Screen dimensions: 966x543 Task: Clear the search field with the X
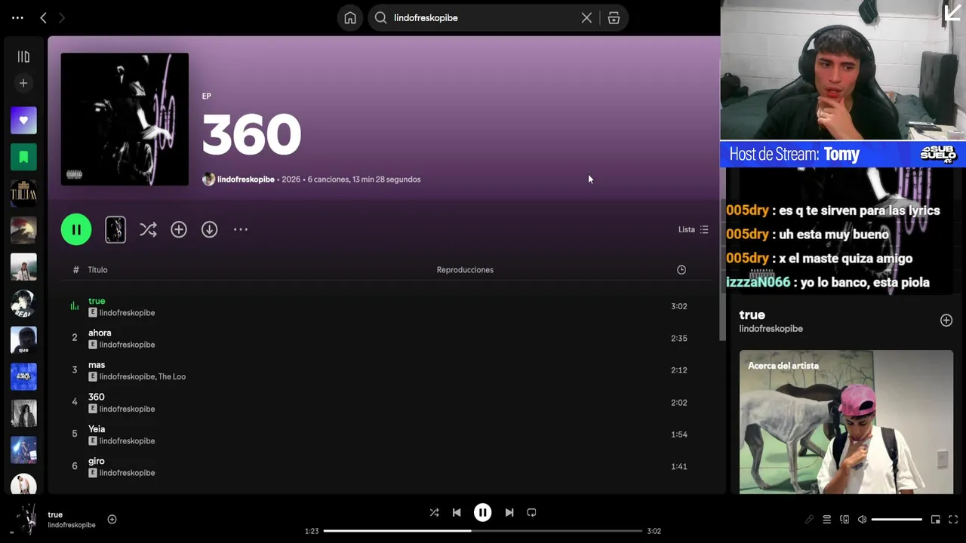pyautogui.click(x=586, y=18)
